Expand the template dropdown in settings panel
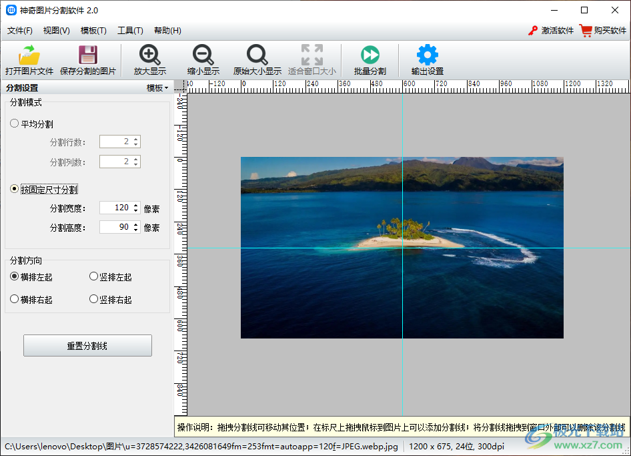The width and height of the screenshot is (631, 456). [x=157, y=88]
